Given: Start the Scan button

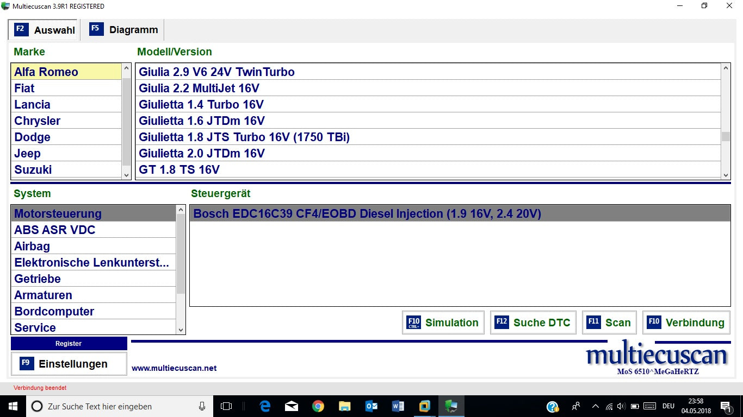Looking at the screenshot, I should [609, 323].
